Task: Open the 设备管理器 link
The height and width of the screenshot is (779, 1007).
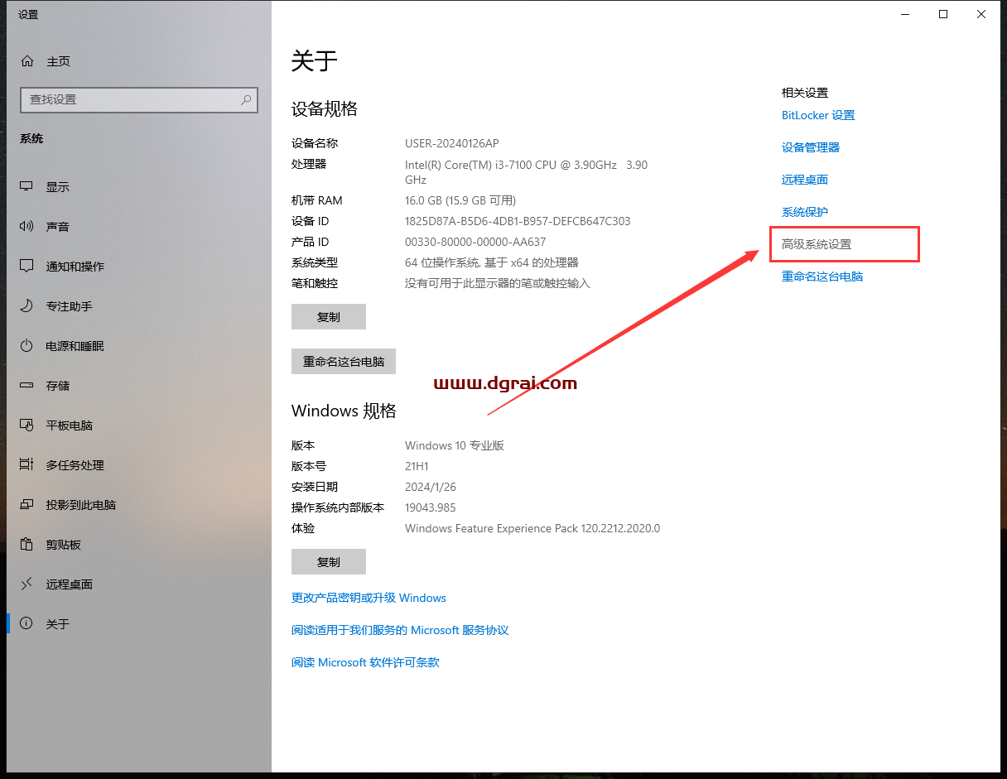Action: [811, 147]
